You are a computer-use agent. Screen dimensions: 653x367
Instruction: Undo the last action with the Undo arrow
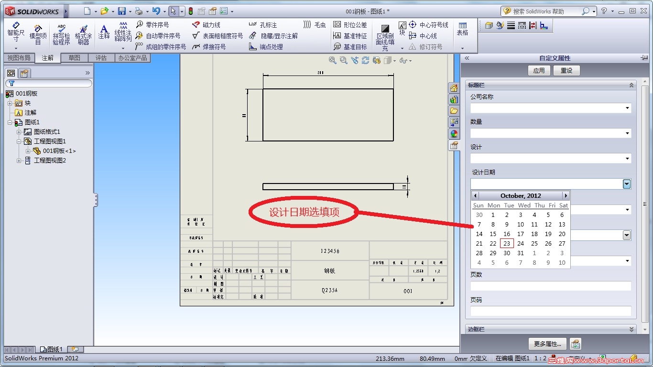point(156,11)
